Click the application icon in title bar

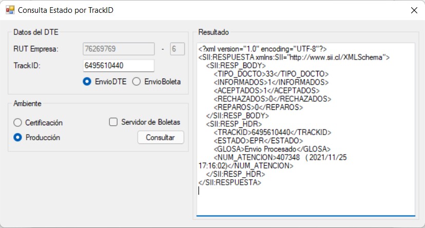point(10,10)
